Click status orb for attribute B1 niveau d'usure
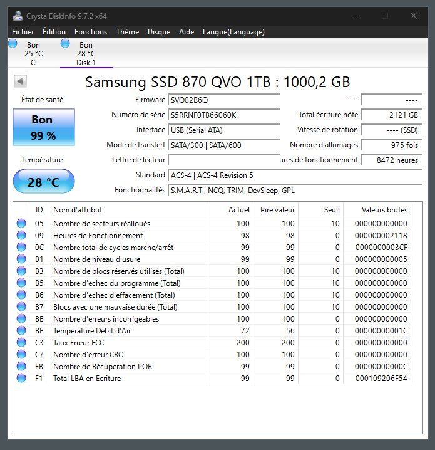The height and width of the screenshot is (450, 435). (21, 259)
